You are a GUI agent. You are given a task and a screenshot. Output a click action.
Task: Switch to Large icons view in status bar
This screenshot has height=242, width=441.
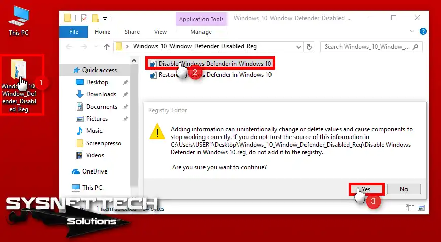[x=421, y=208]
